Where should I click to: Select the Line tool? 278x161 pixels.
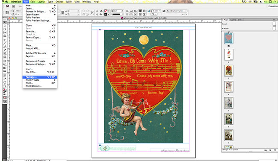point(5,44)
